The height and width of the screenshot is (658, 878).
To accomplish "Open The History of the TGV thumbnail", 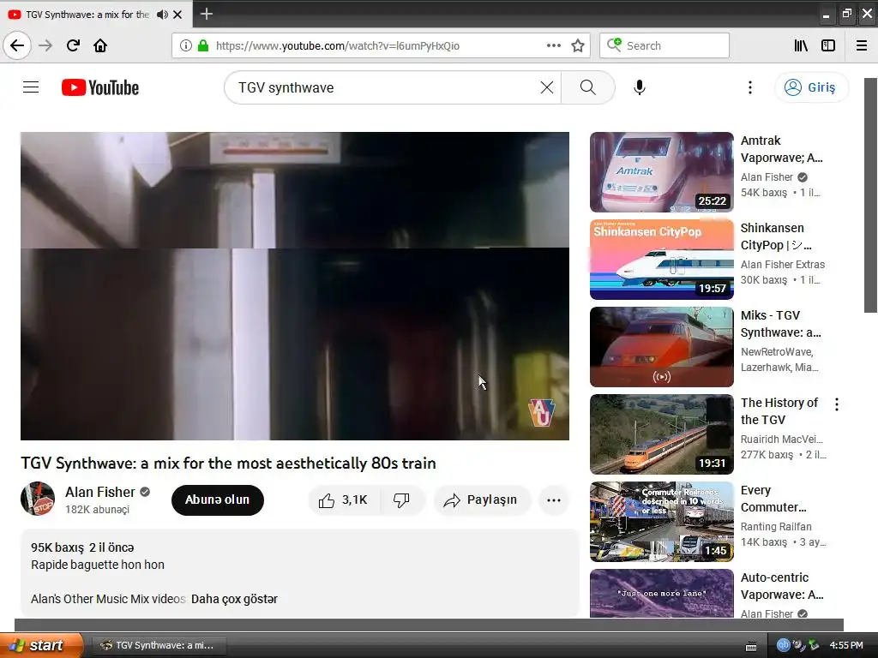I will point(661,434).
